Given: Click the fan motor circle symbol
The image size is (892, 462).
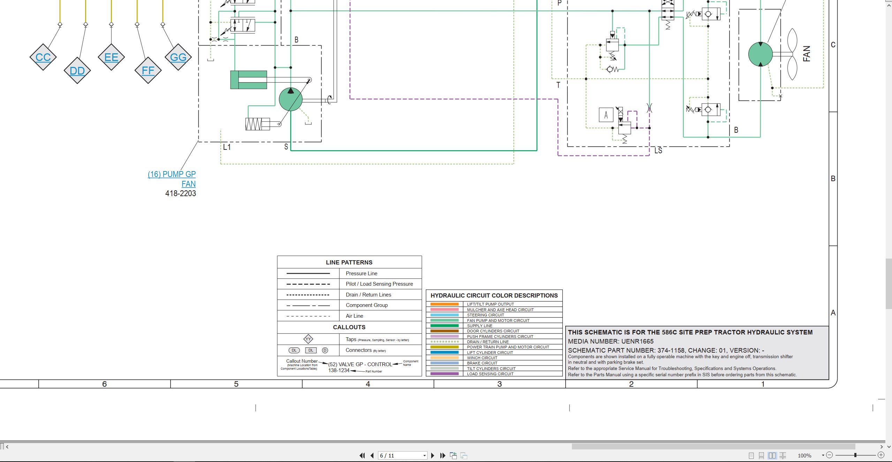Looking at the screenshot, I should pos(760,54).
